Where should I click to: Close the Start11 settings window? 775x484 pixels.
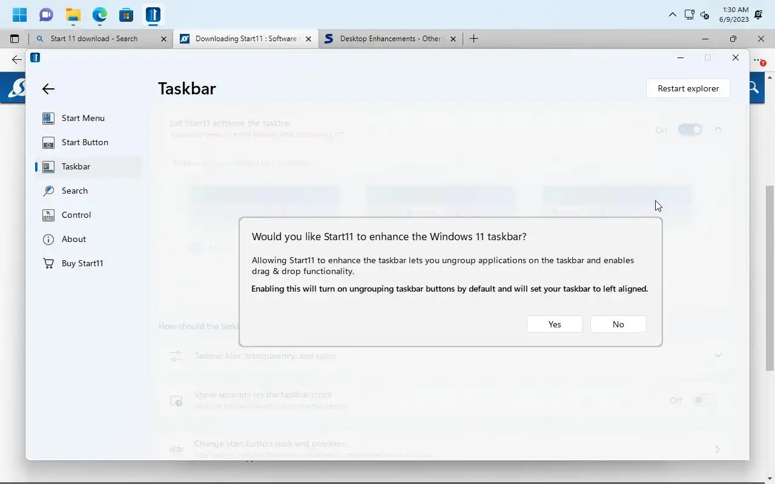click(735, 57)
